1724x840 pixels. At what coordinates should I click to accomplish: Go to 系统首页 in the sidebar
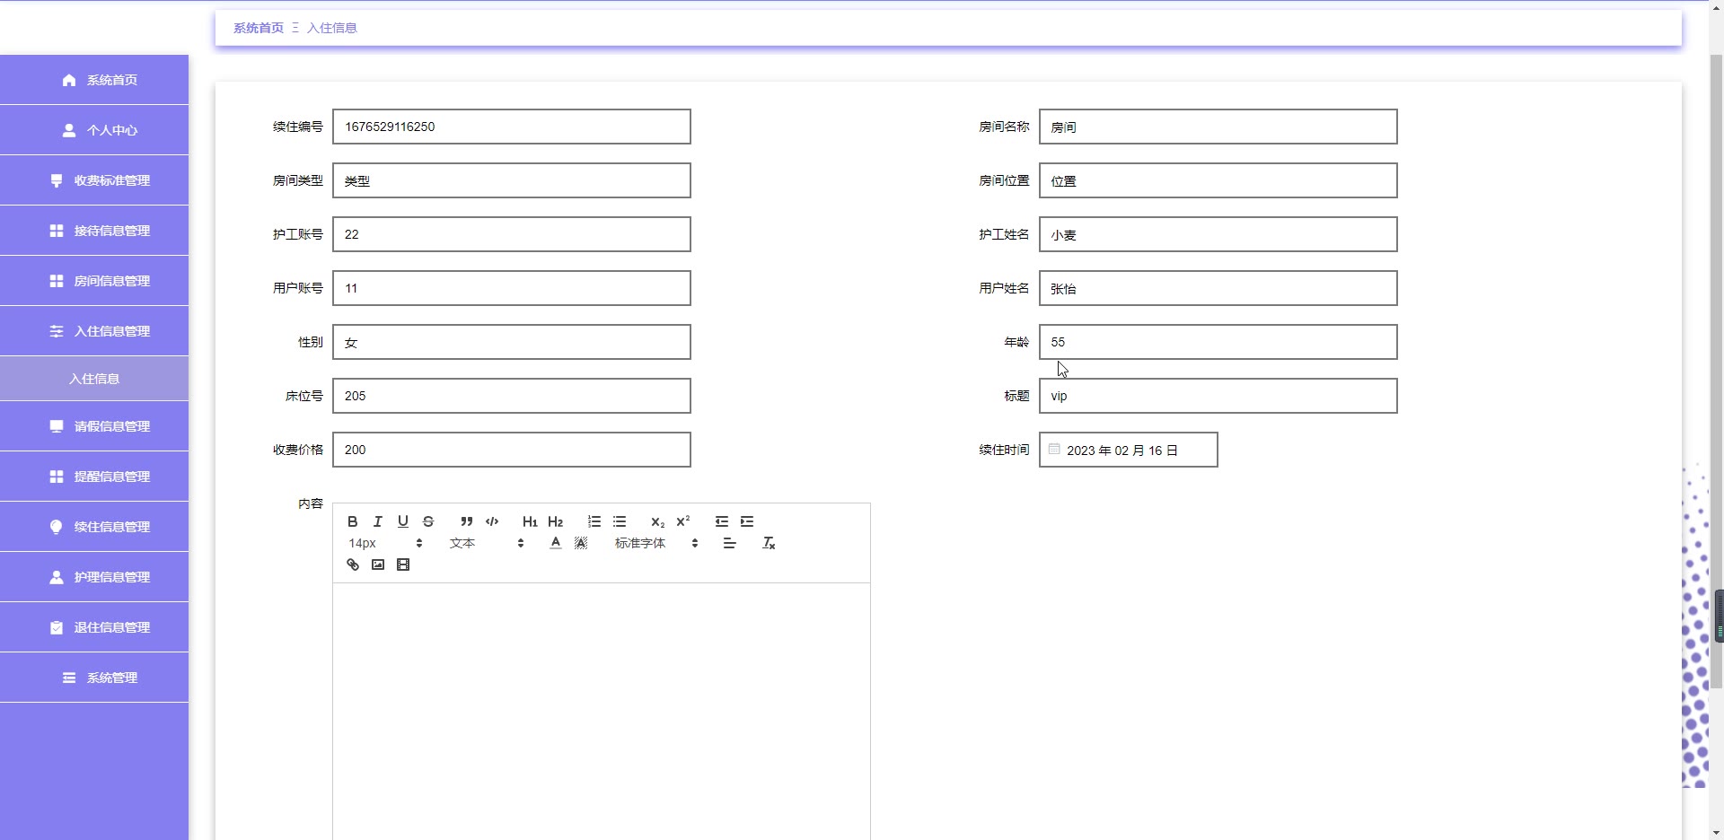tap(94, 80)
